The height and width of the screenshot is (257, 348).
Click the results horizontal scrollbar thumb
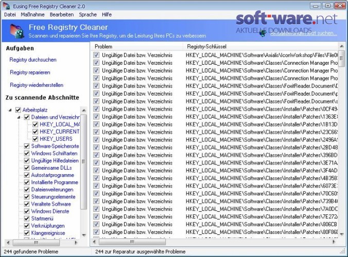coord(132,242)
